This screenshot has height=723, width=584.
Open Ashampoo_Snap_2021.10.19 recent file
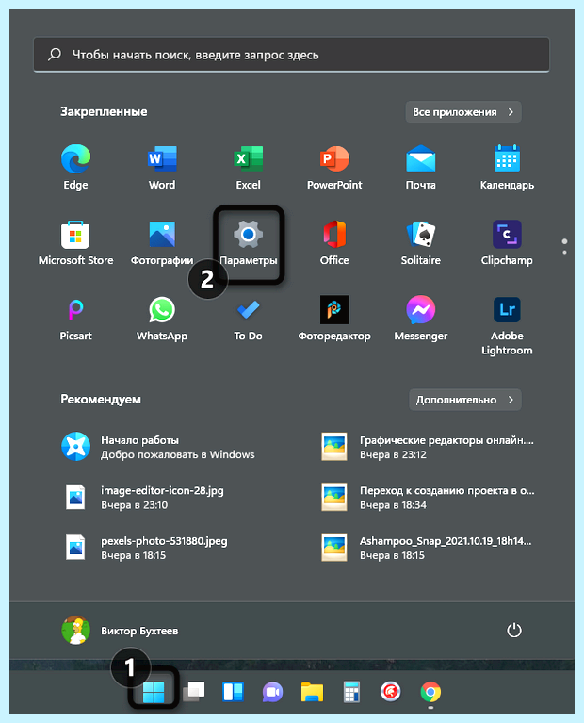click(429, 548)
